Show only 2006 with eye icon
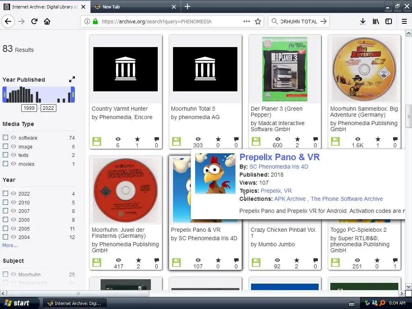 tap(13, 219)
